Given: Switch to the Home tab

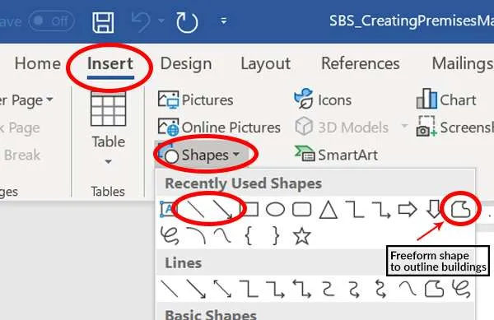Looking at the screenshot, I should tap(38, 63).
